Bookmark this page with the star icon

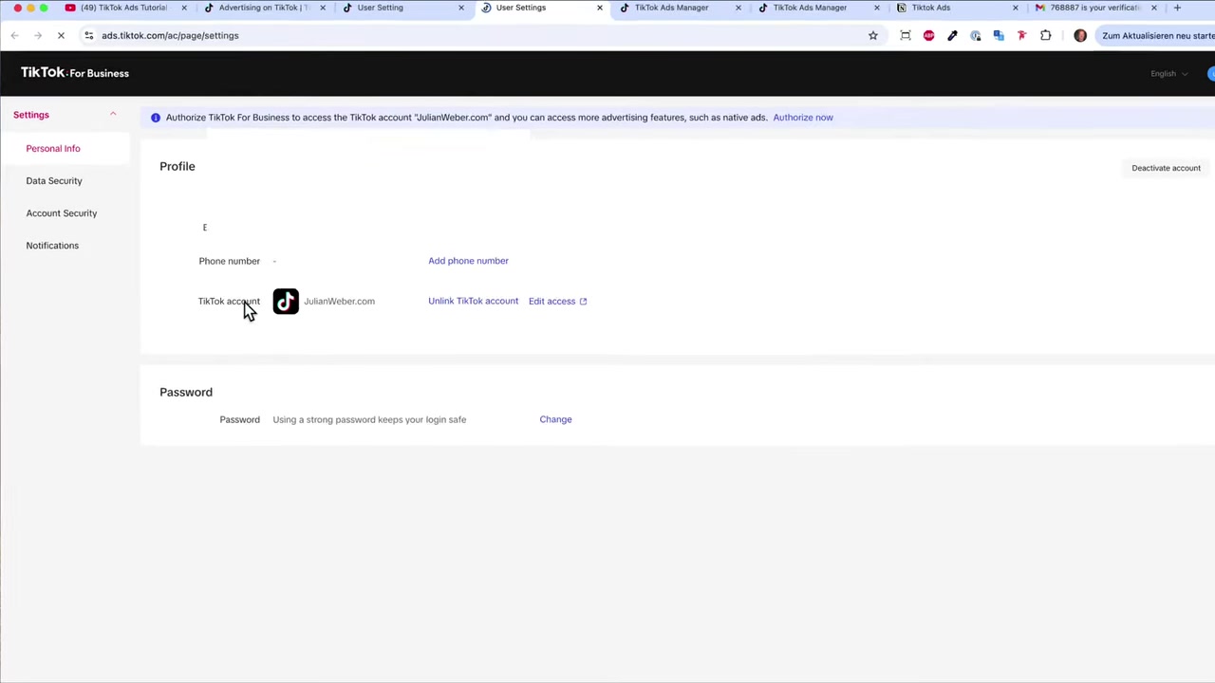coord(872,36)
